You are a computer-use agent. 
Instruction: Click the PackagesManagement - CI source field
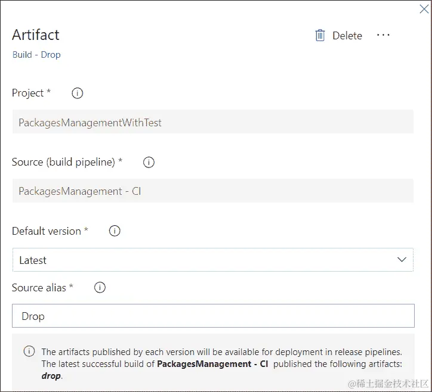[212, 191]
